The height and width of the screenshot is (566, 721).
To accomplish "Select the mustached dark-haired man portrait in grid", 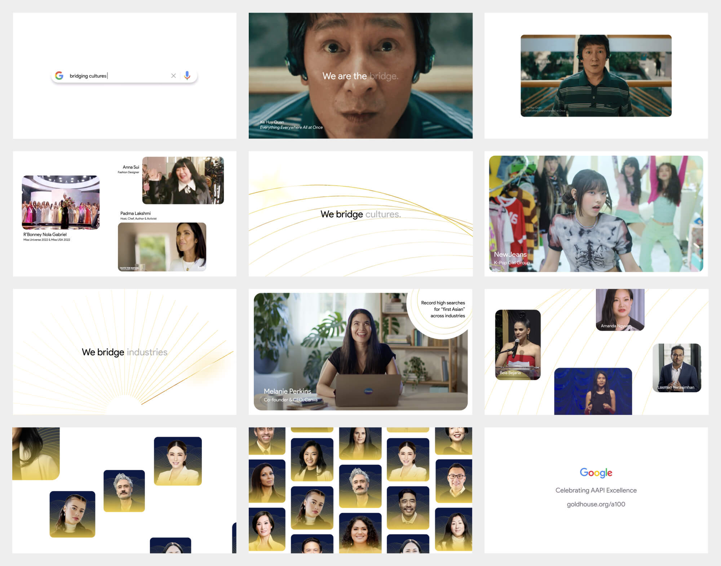I will coord(408,508).
